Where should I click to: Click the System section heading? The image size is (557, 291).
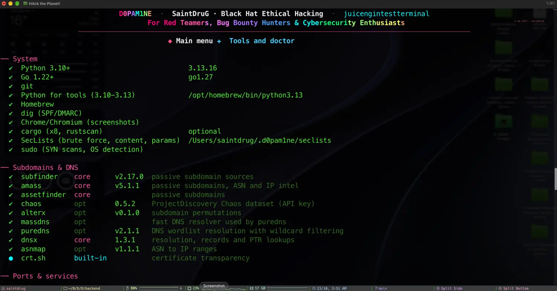coord(25,59)
